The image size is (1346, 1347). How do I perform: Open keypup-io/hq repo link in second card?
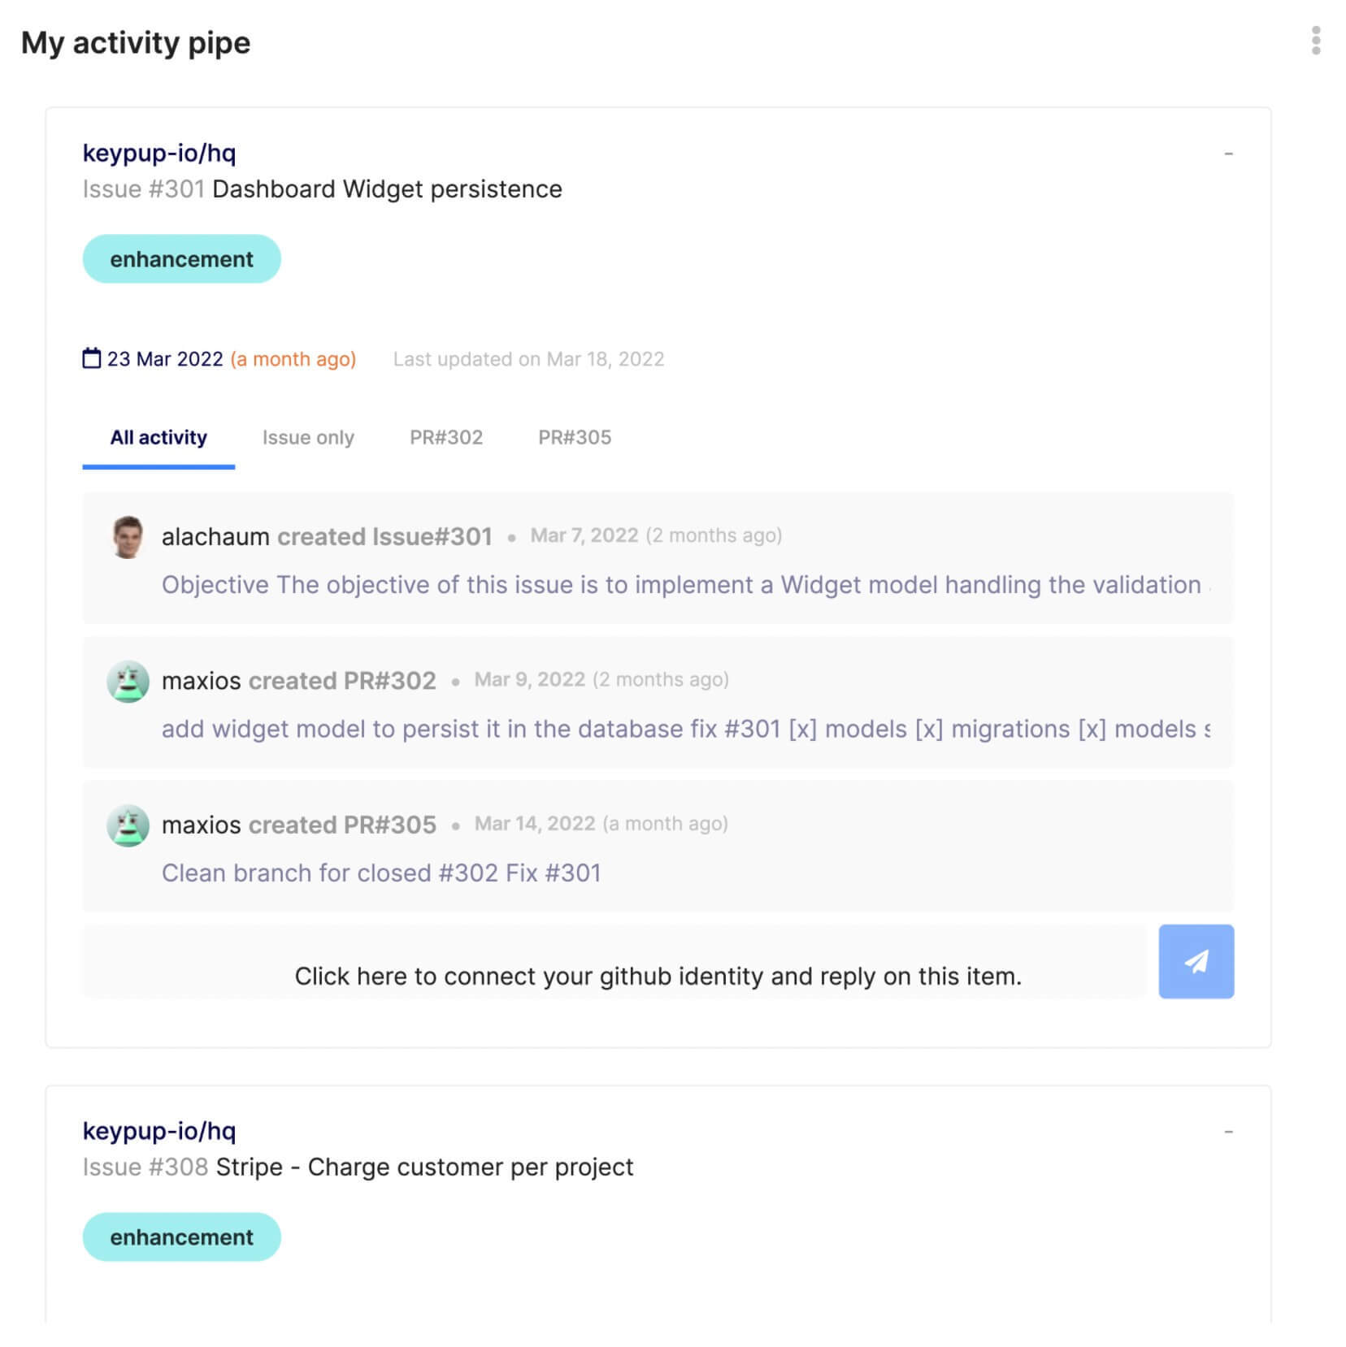coord(159,1131)
